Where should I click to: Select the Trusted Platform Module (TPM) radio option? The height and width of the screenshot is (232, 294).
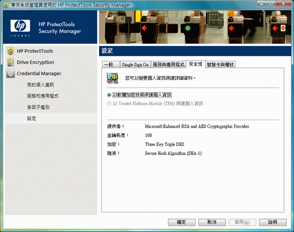[109, 104]
